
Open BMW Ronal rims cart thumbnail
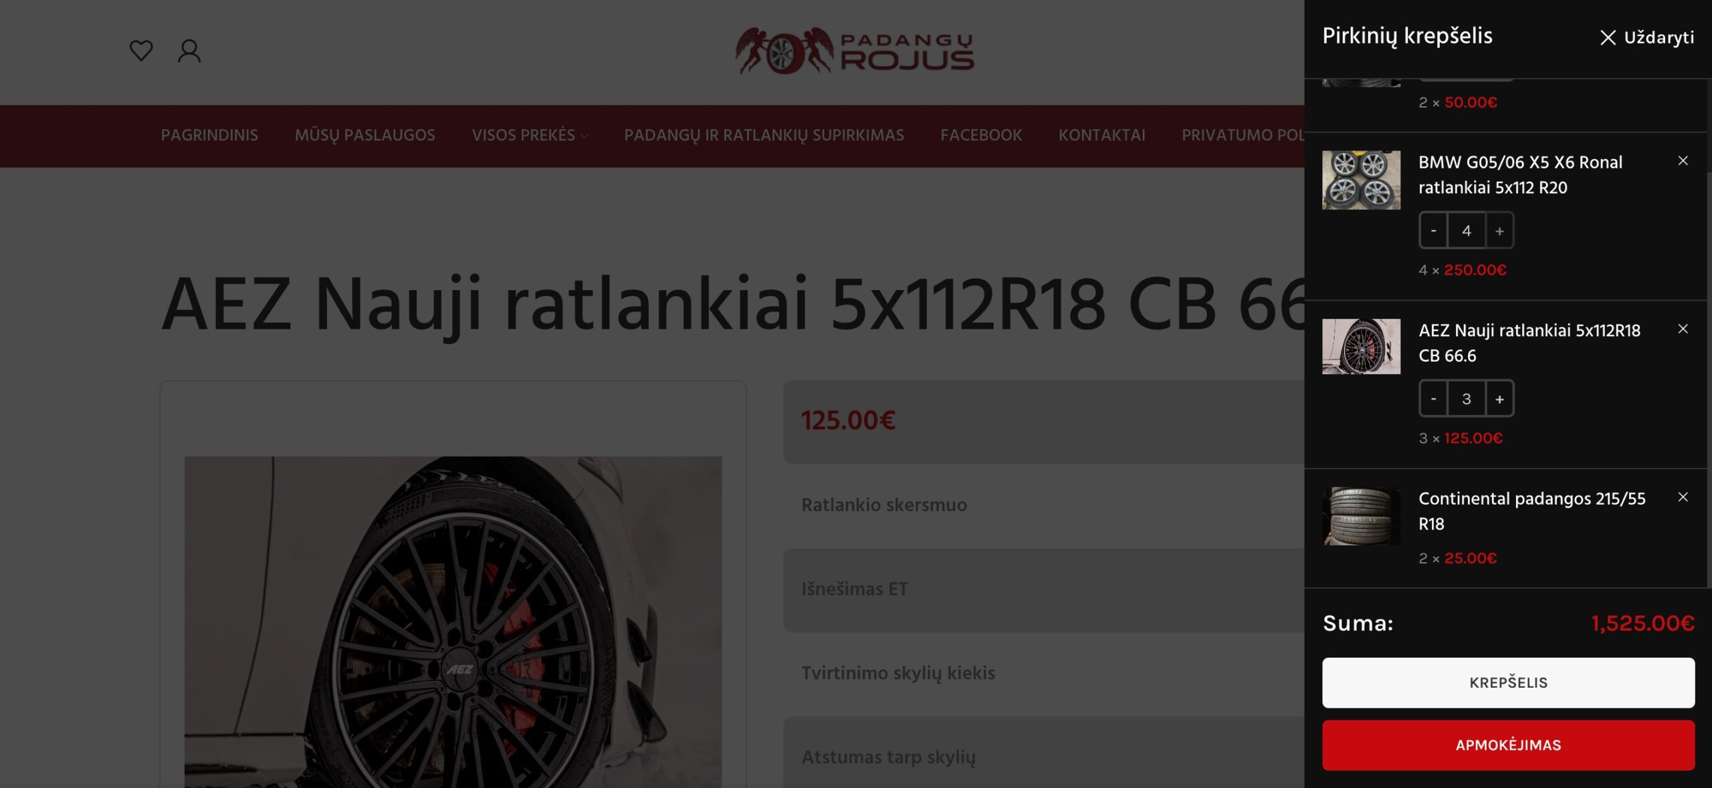(1361, 180)
